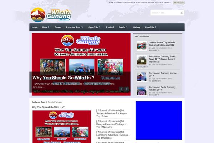The width and height of the screenshot is (214, 143).
Task: Open the Home menu item in navbar
Action: (35, 27)
